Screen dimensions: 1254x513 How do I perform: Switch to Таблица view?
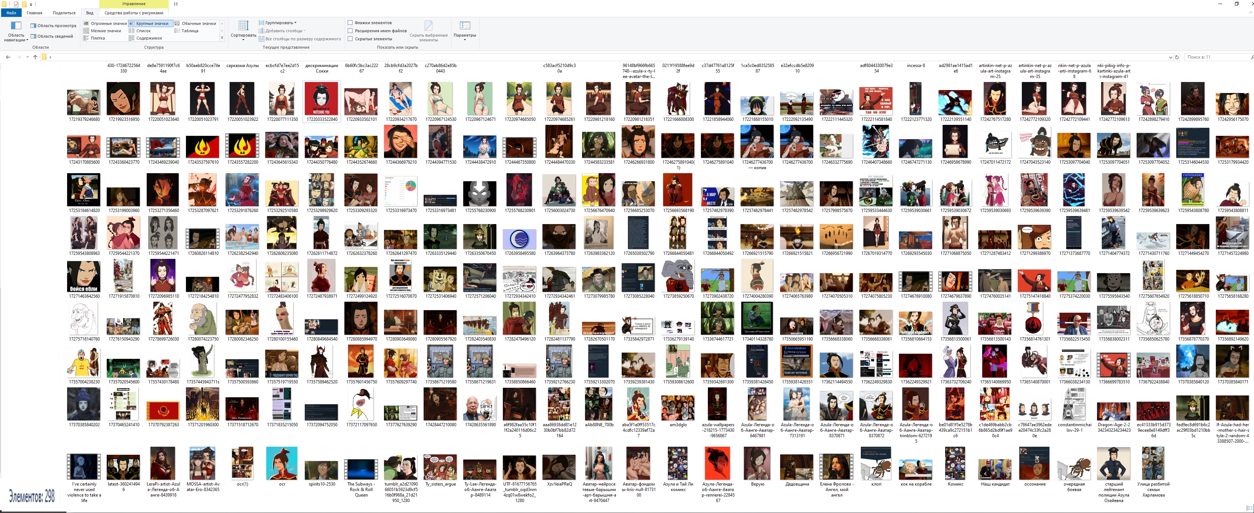coord(186,31)
